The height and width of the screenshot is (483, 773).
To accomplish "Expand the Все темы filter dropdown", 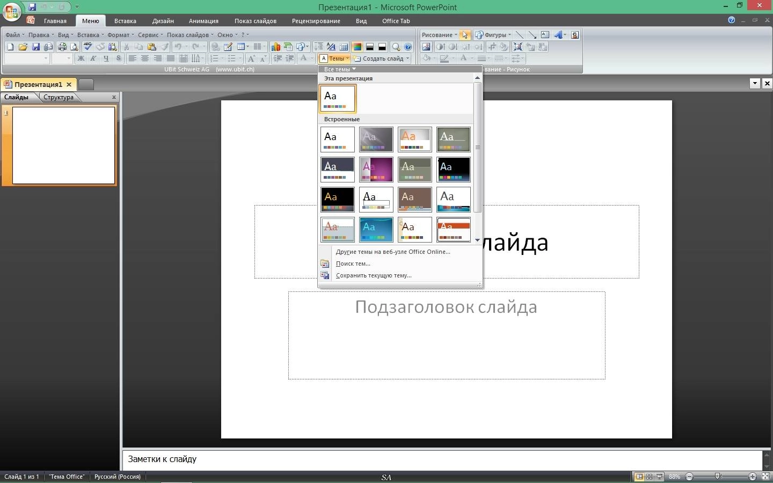I will [340, 69].
